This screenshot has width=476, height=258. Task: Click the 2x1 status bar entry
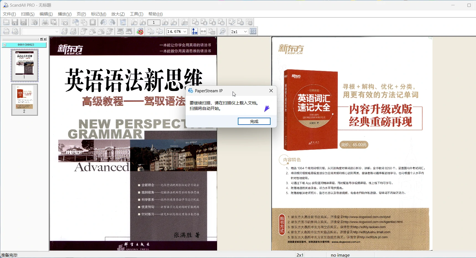tap(300, 255)
